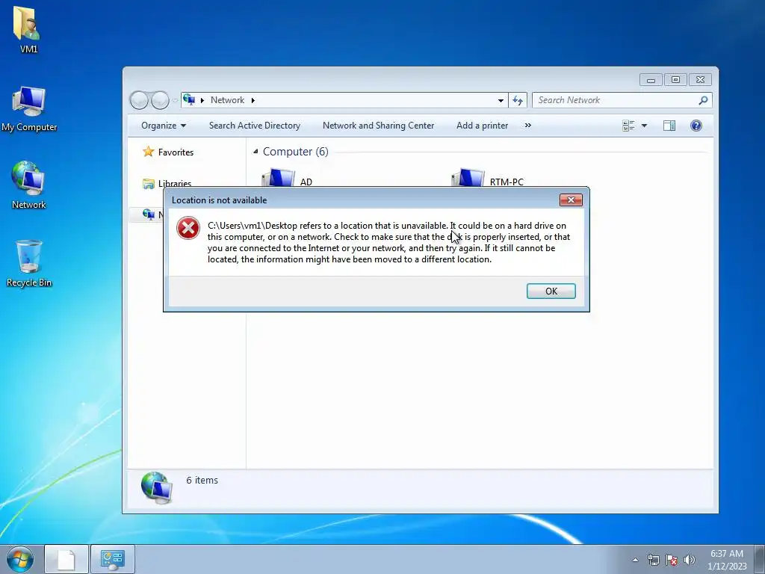The width and height of the screenshot is (765, 574).
Task: Click the Computer (6) group header
Action: [x=296, y=151]
